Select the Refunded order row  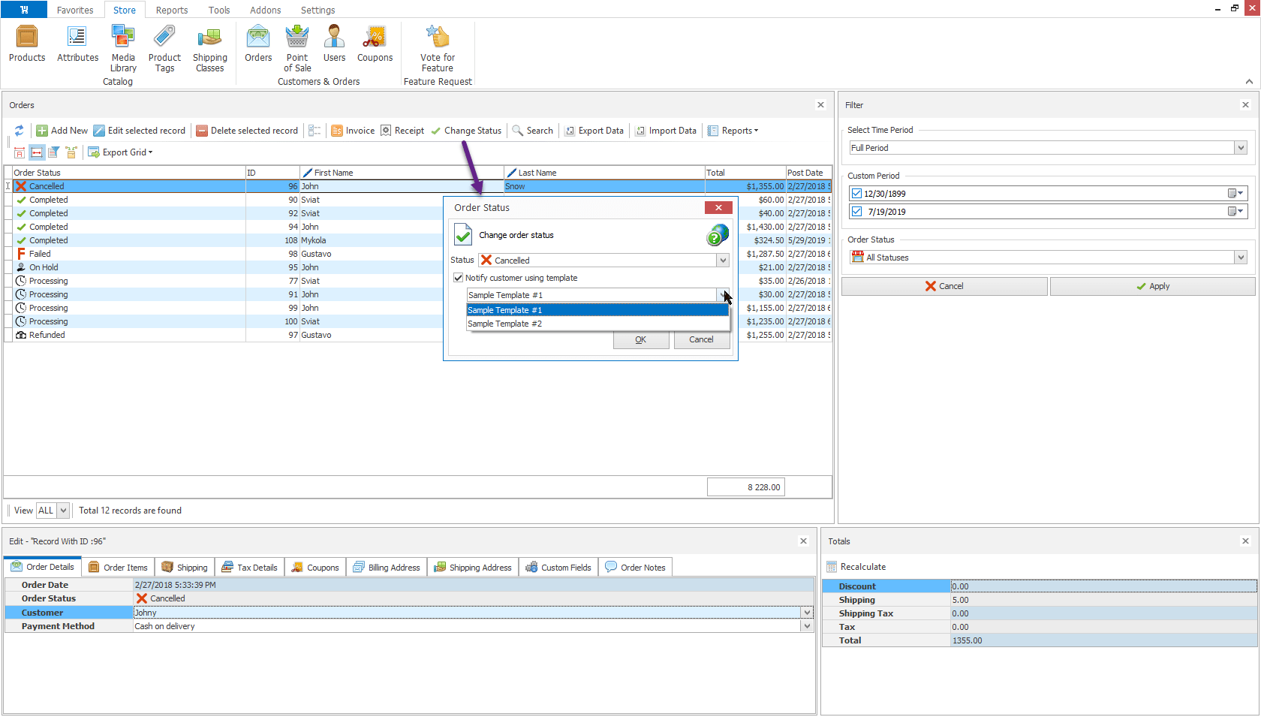coord(418,335)
